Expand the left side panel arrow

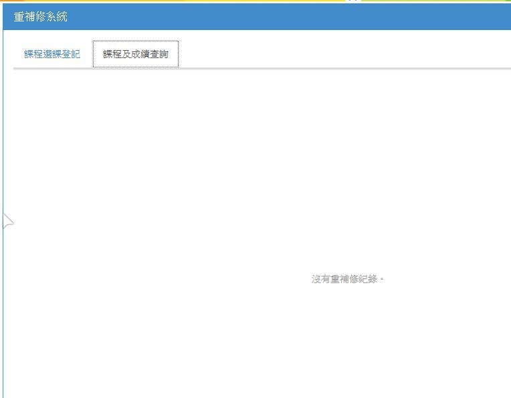[8, 222]
